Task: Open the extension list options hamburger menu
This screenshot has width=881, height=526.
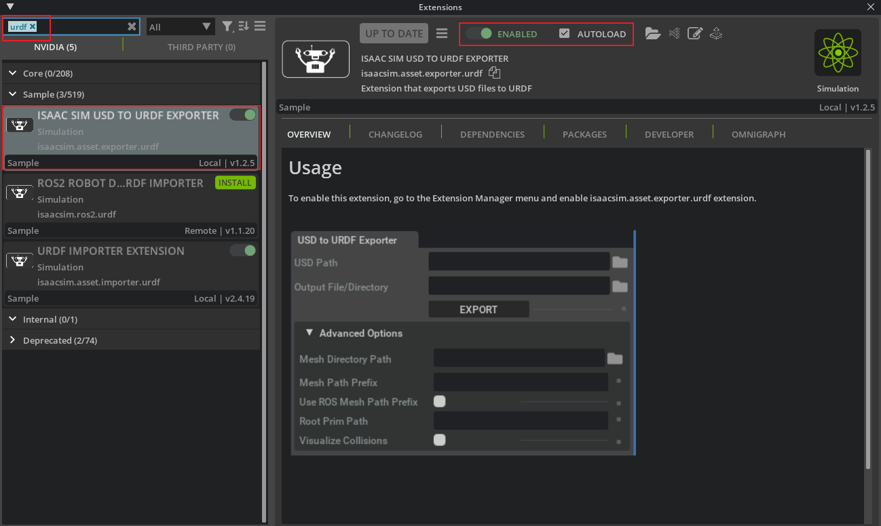Action: [x=260, y=26]
